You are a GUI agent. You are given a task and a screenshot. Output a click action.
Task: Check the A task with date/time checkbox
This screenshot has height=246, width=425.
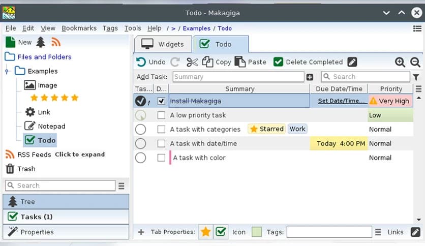click(x=161, y=143)
